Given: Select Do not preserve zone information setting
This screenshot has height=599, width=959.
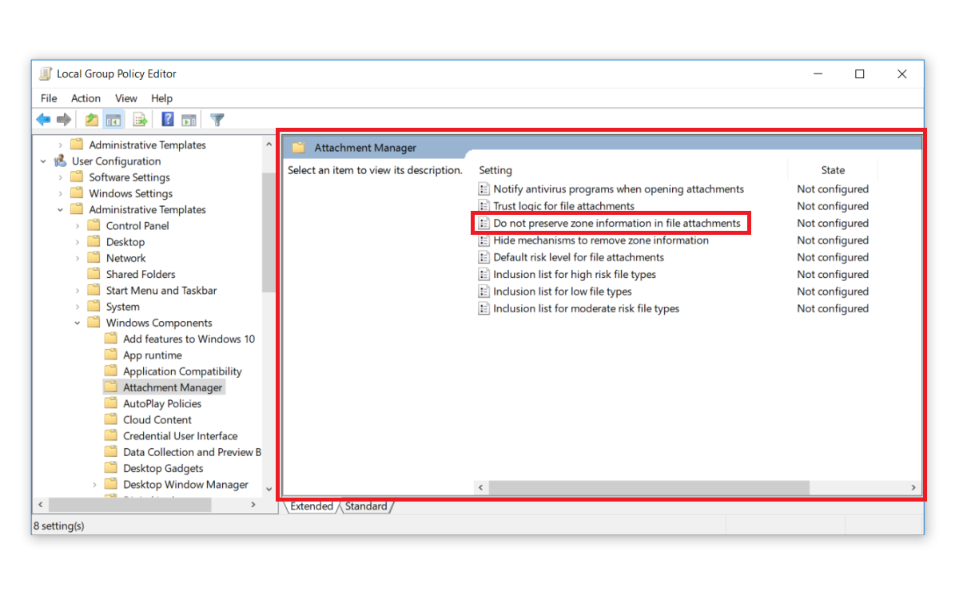Looking at the screenshot, I should (x=617, y=223).
